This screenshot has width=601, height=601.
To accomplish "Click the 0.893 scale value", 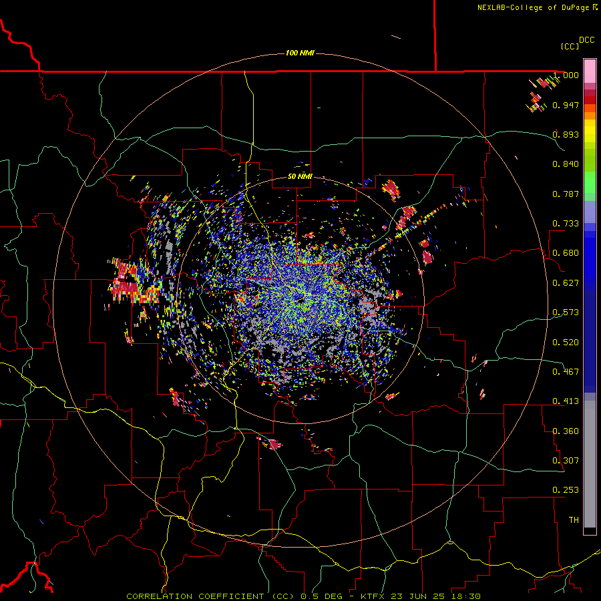I will tap(566, 134).
